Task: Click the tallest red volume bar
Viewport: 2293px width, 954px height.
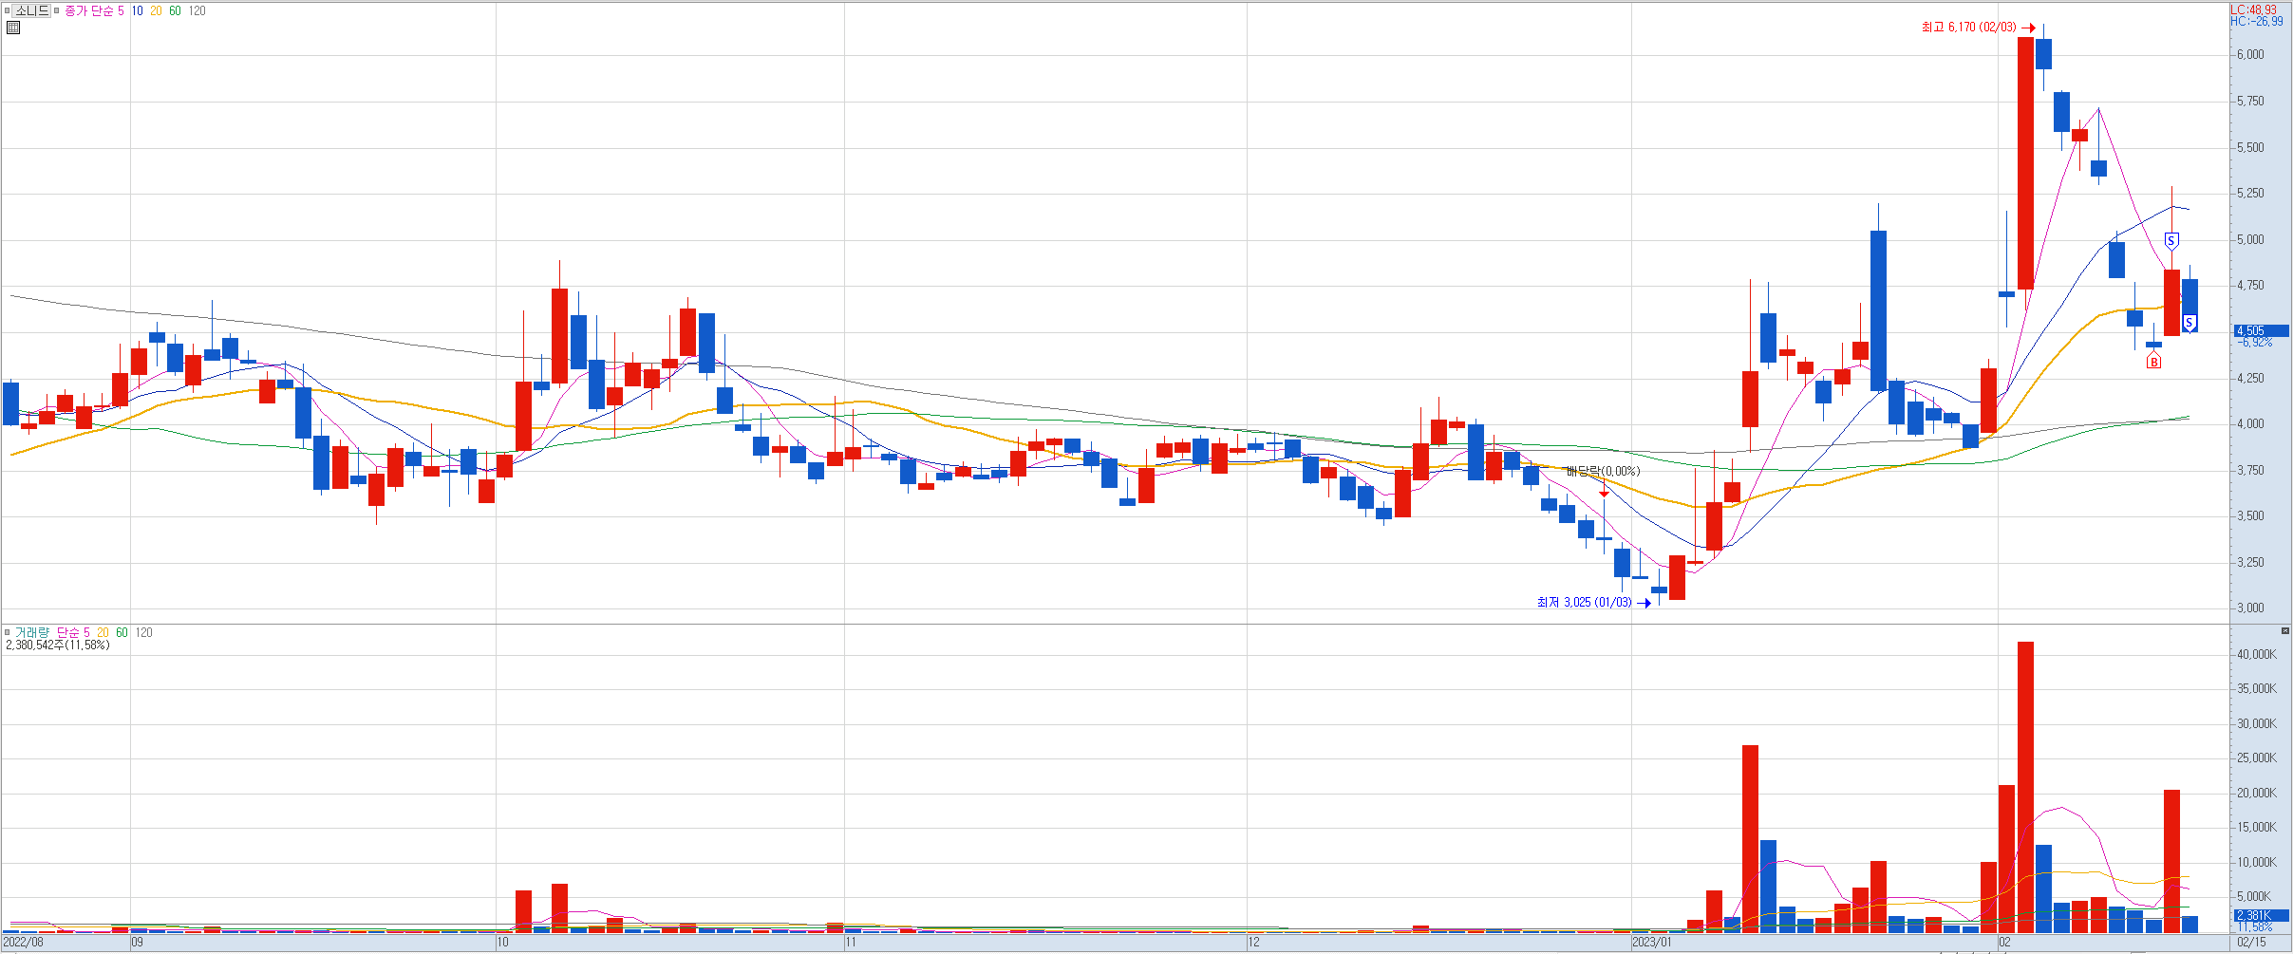Action: [x=2025, y=787]
